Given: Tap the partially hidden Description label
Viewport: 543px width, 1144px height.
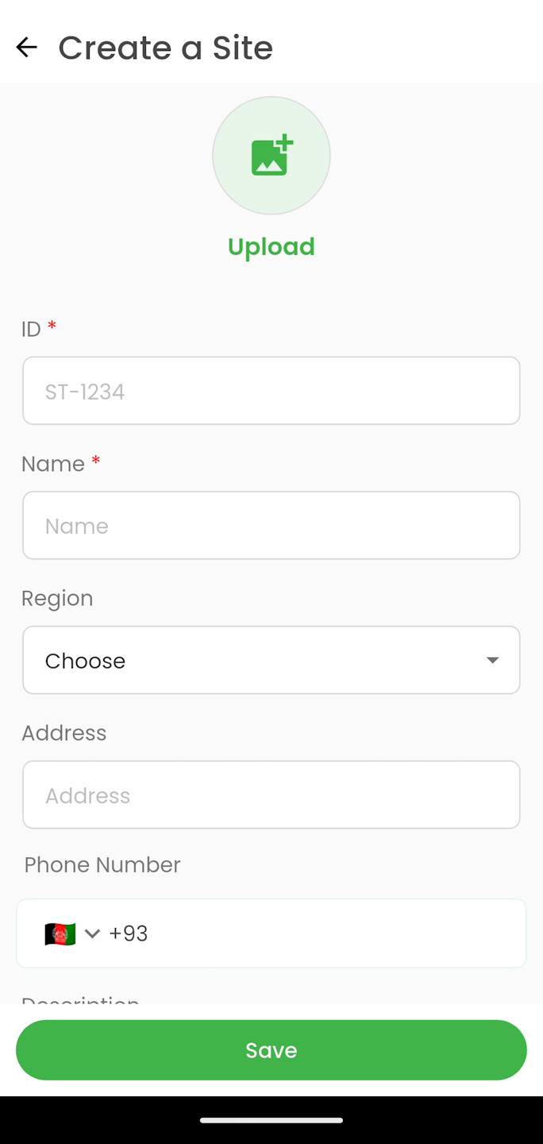Looking at the screenshot, I should [x=80, y=999].
